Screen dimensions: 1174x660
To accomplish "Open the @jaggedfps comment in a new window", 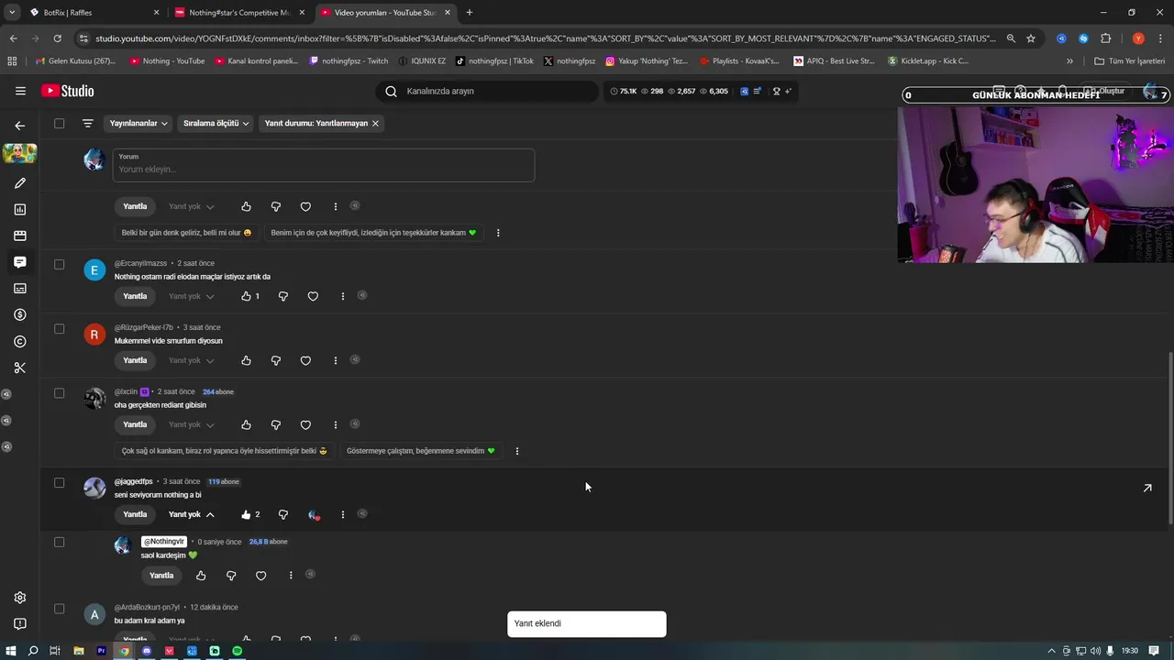I will [1147, 488].
